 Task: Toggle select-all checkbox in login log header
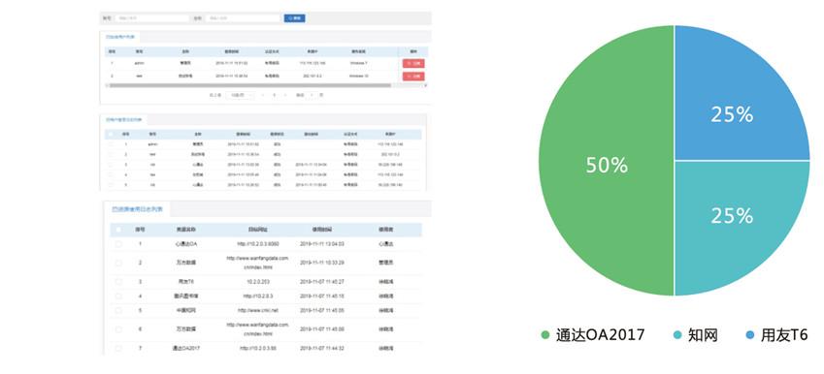[111, 135]
